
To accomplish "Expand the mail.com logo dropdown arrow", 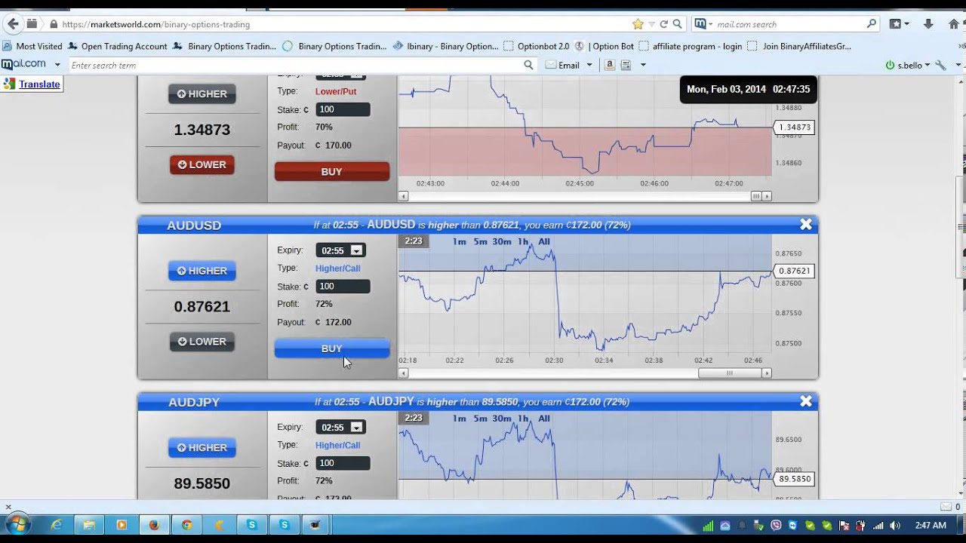I will [57, 65].
